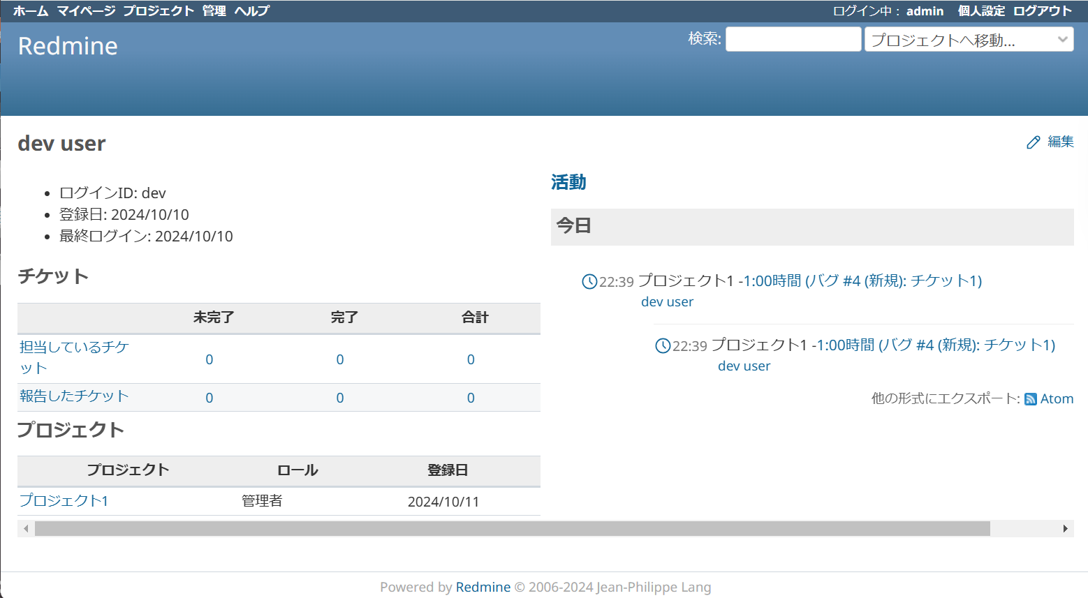Click the 検索 label link

pyautogui.click(x=703, y=38)
